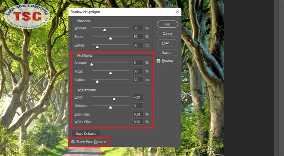Viewport: 284px width, 156px height.
Task: Toggle the Preview checkbox
Action: coord(159,61)
